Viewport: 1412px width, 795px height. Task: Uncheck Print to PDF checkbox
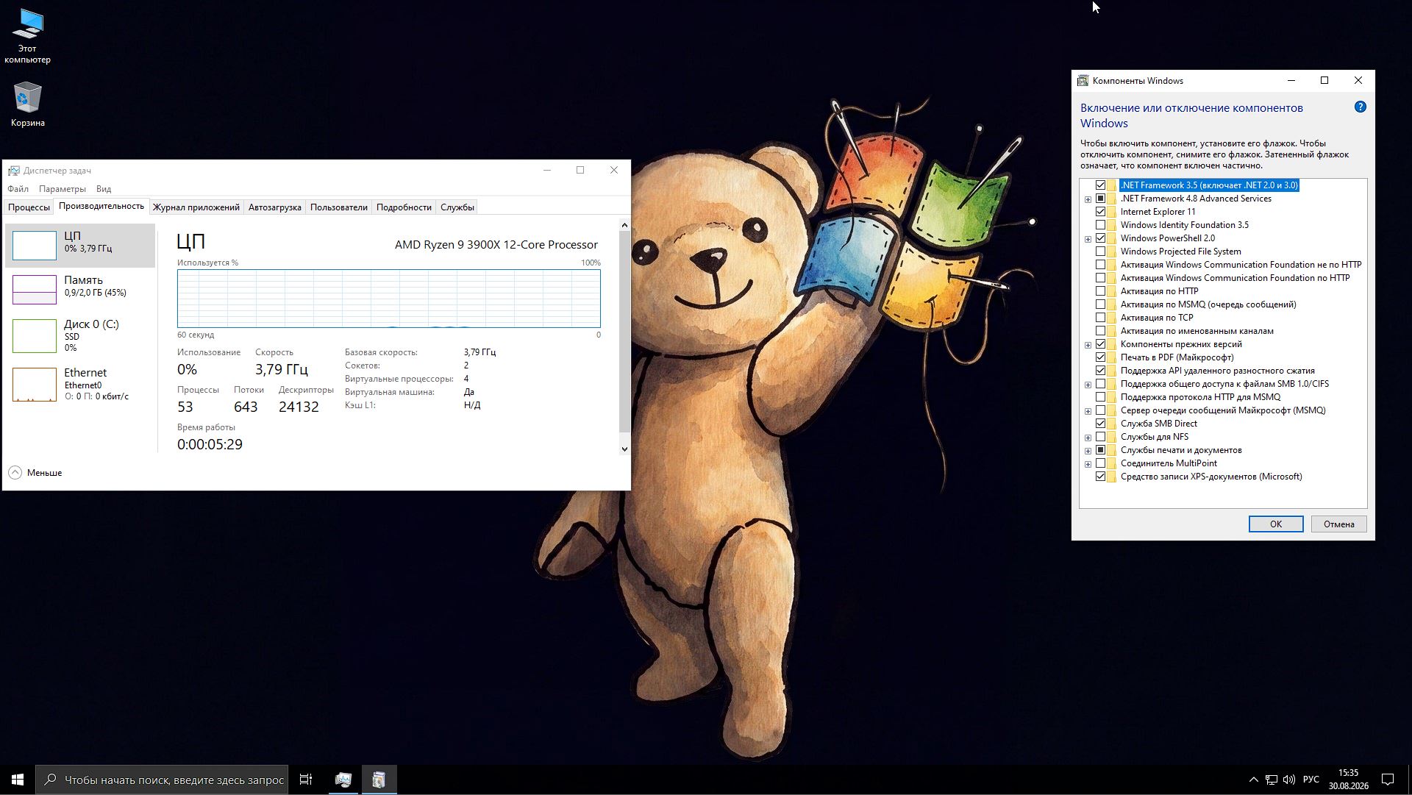[x=1100, y=357]
